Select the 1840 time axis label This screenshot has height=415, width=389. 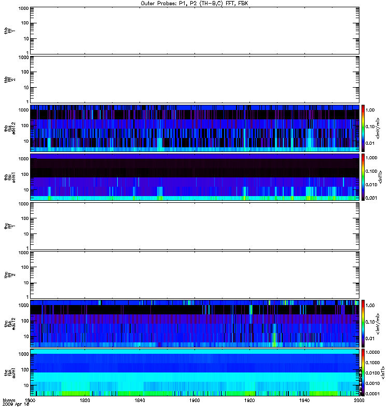(140, 400)
